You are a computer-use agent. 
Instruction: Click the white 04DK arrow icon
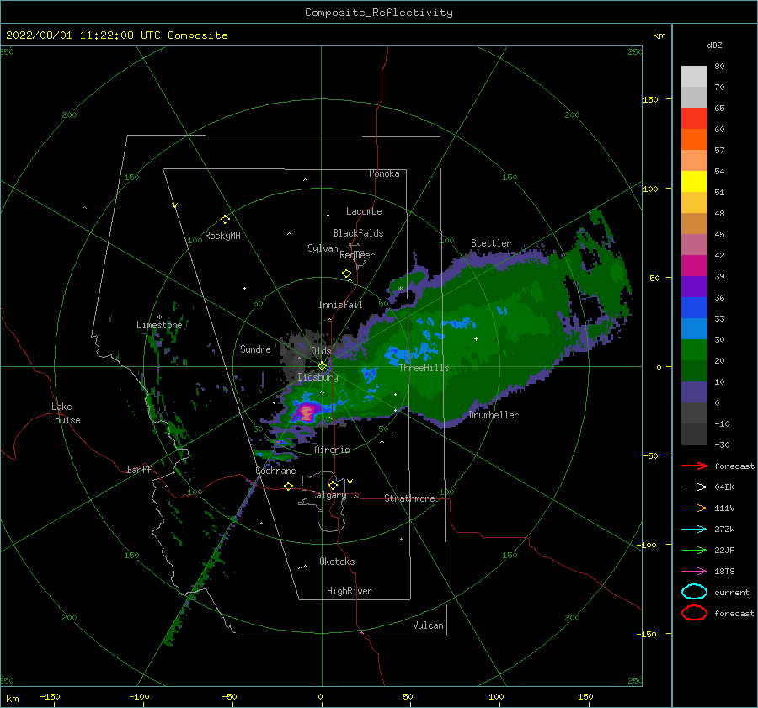694,487
